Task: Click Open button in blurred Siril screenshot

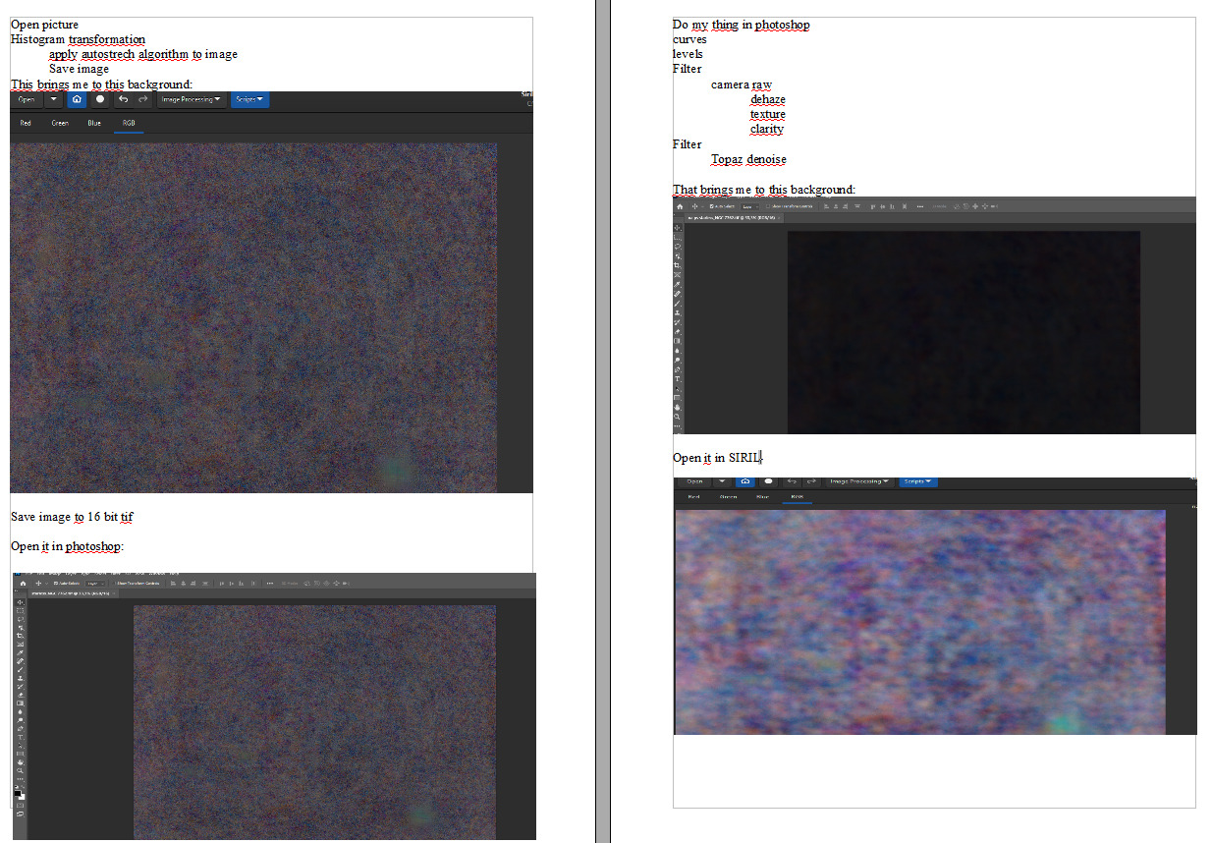Action: pos(694,481)
